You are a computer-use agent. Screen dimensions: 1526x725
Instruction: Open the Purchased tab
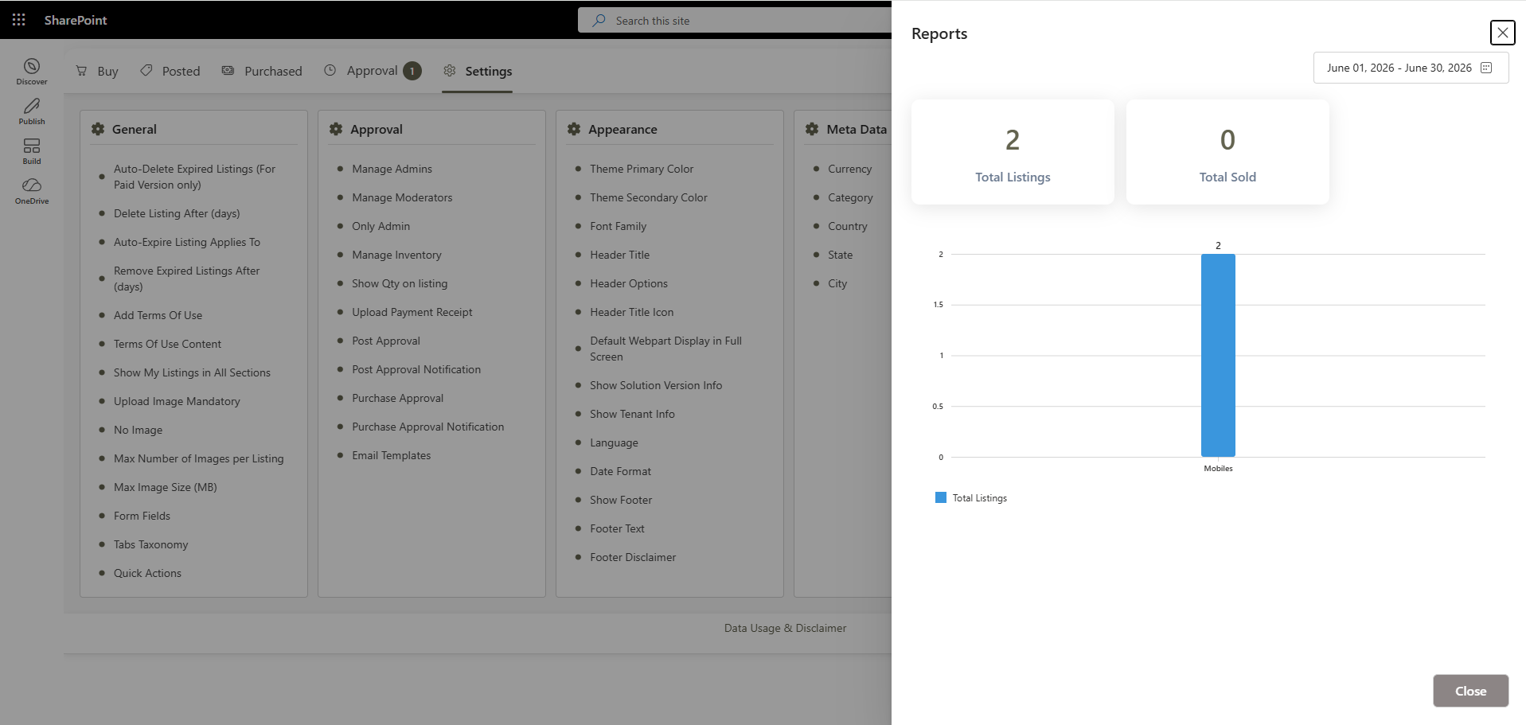tap(262, 71)
